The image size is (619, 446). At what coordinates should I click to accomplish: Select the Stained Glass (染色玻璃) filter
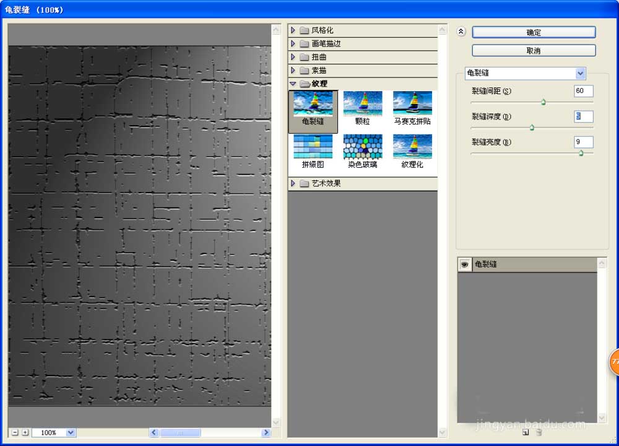tap(362, 149)
